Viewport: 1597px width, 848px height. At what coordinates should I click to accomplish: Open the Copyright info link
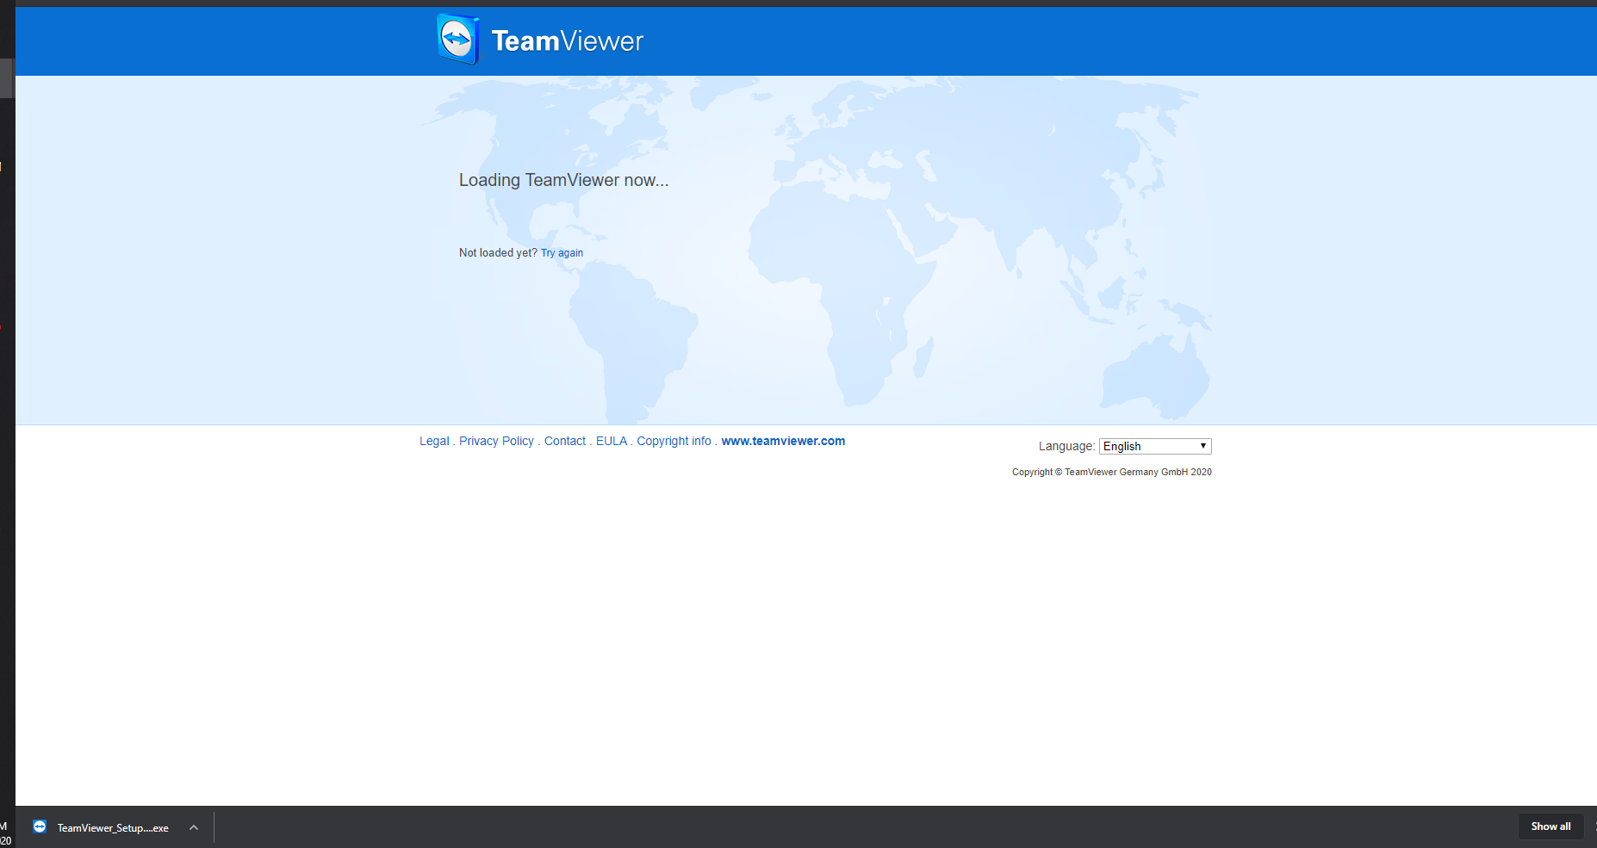(674, 441)
